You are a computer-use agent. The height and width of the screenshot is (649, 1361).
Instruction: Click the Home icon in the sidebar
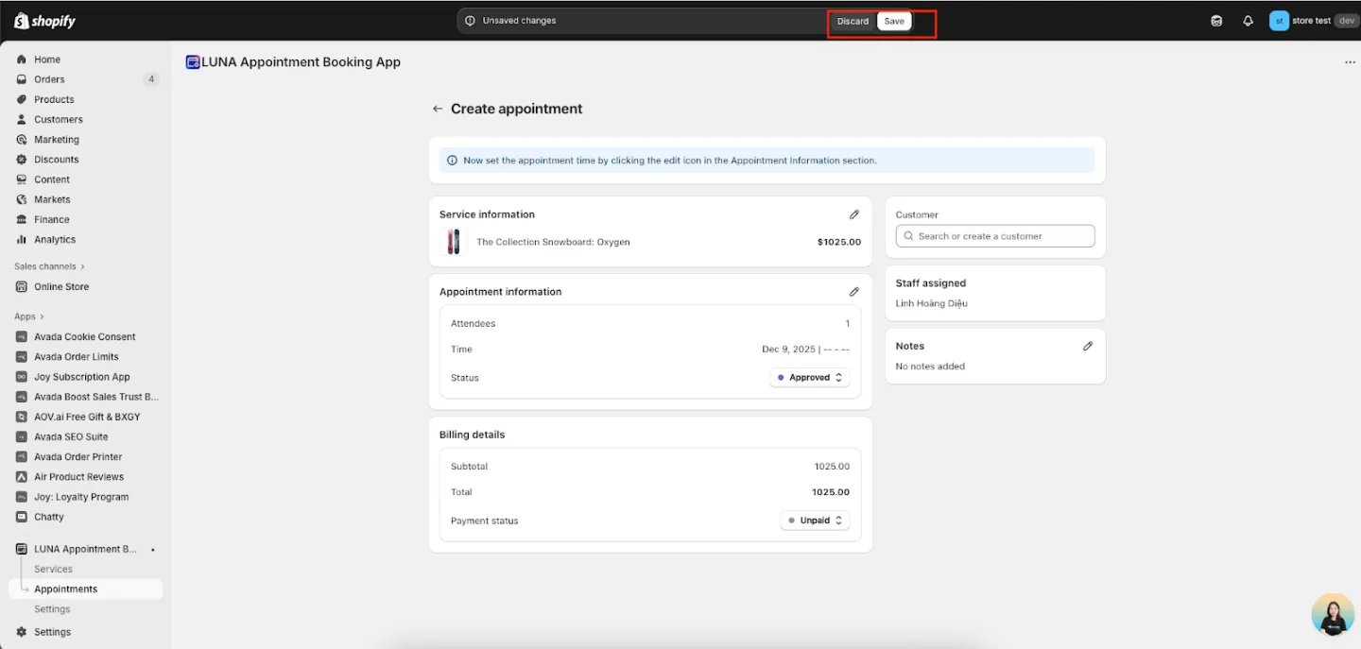tap(22, 60)
